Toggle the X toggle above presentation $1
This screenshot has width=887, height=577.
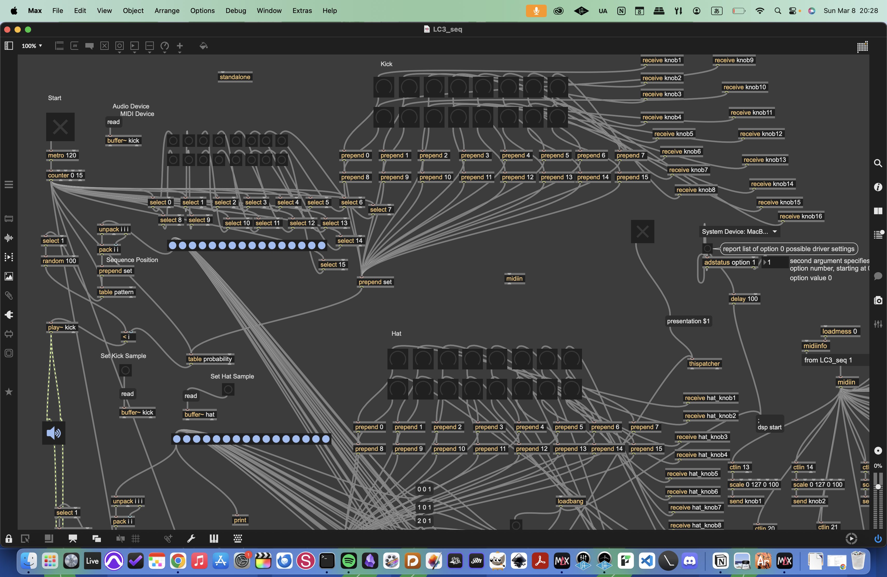(642, 231)
